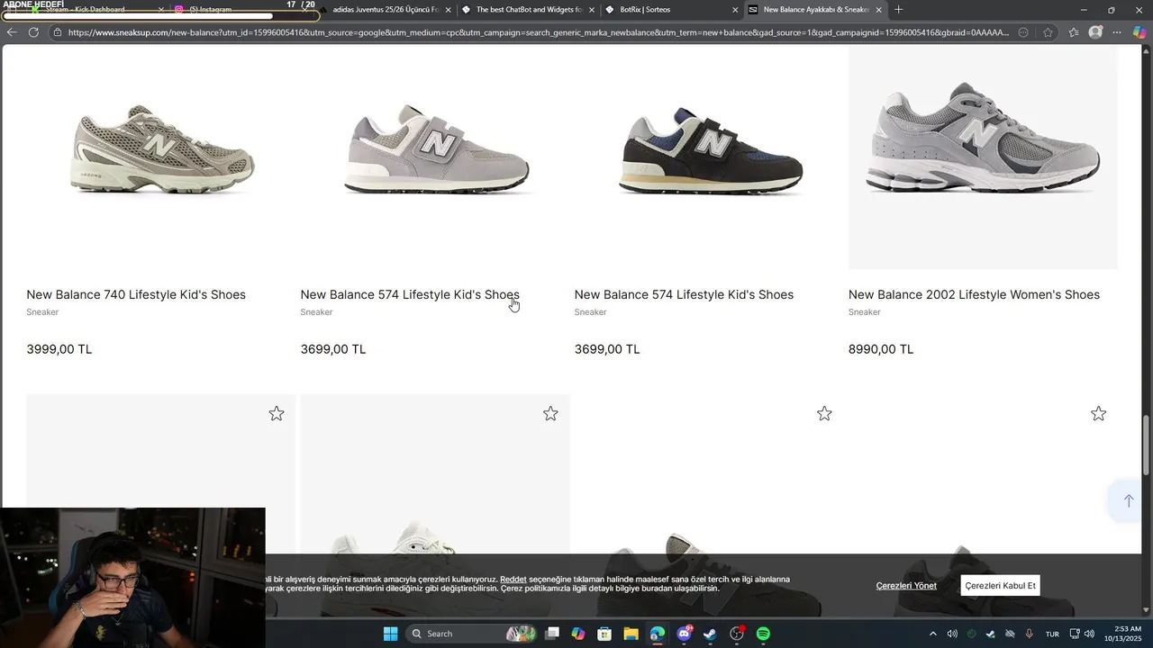The height and width of the screenshot is (648, 1153).
Task: Click the Reddet link in cookie banner
Action: coord(513,580)
